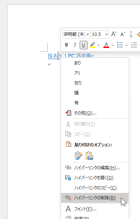Apply yellow highlight color

click(92, 45)
